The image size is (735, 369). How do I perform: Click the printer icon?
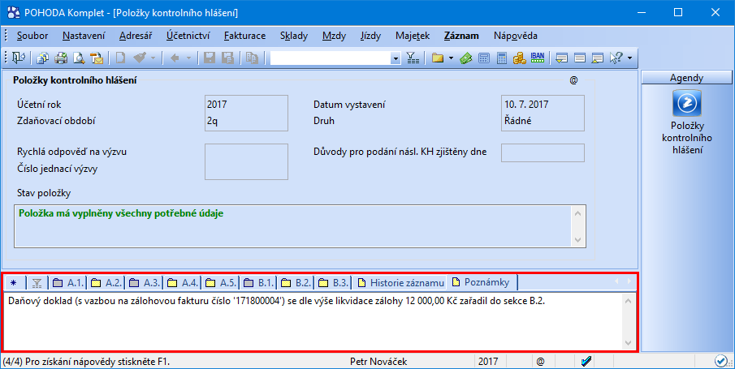coord(61,58)
